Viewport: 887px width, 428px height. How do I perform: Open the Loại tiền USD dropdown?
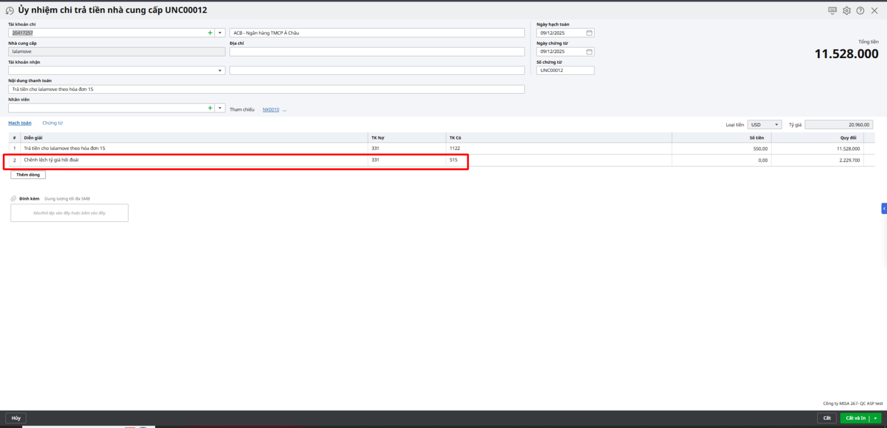(776, 125)
